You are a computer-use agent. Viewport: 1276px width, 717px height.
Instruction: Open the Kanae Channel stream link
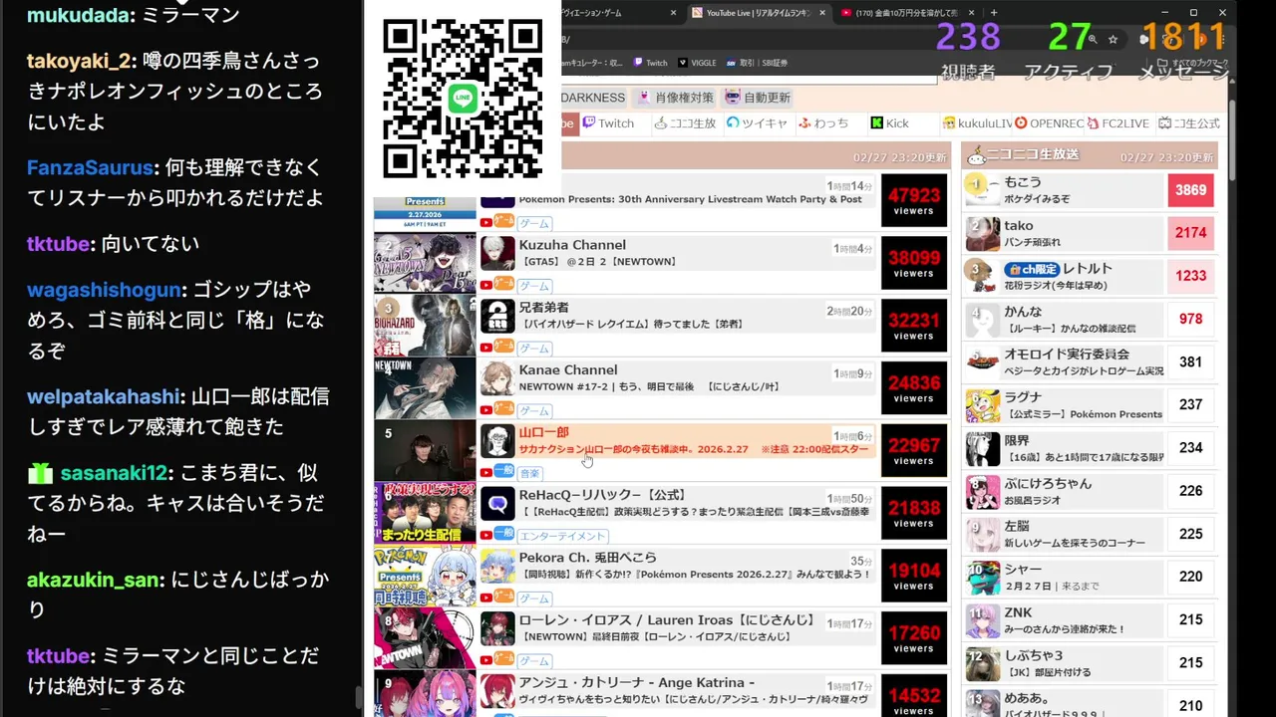pyautogui.click(x=568, y=370)
